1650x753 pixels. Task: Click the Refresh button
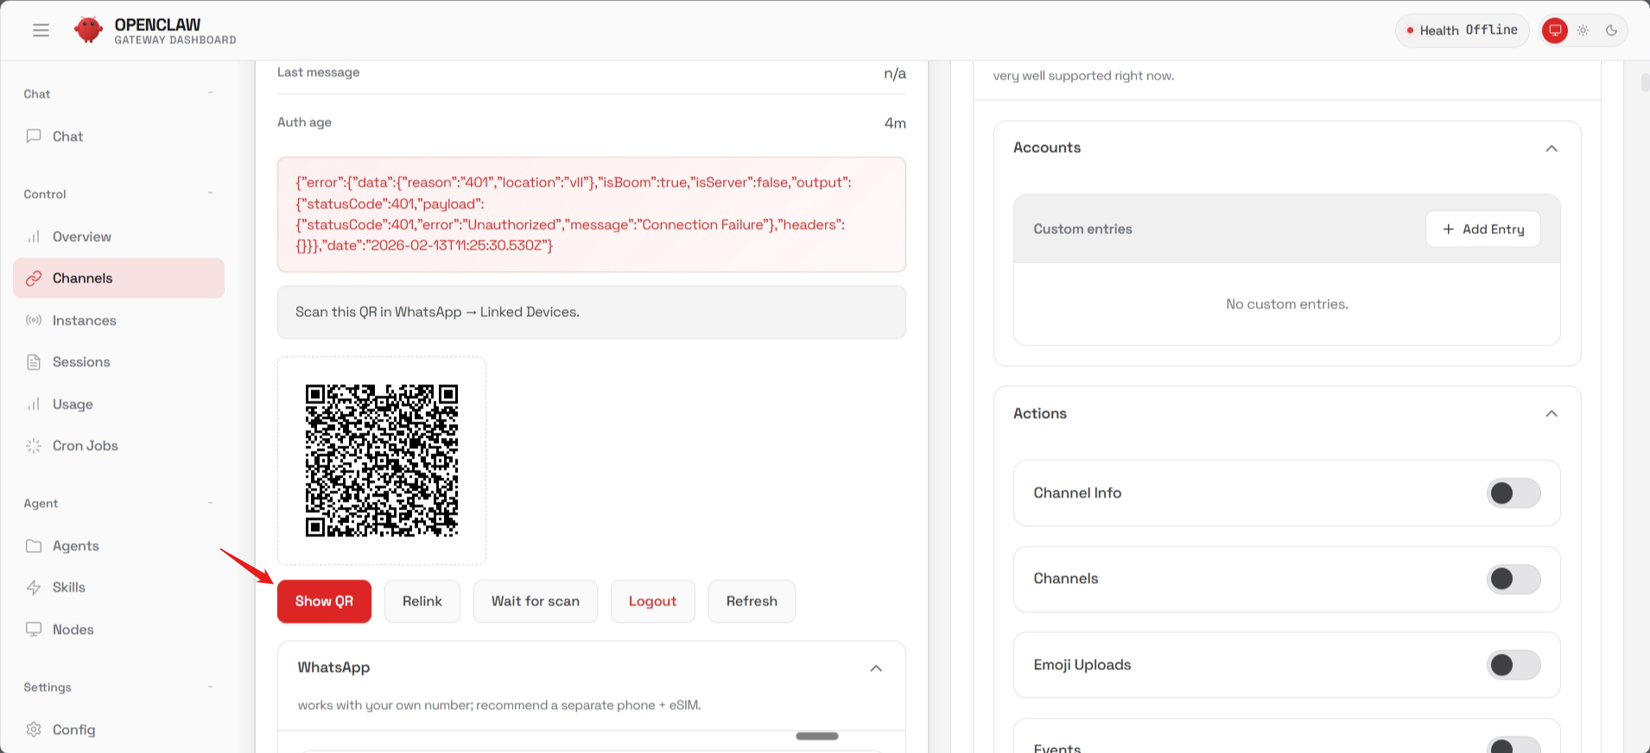(x=752, y=601)
